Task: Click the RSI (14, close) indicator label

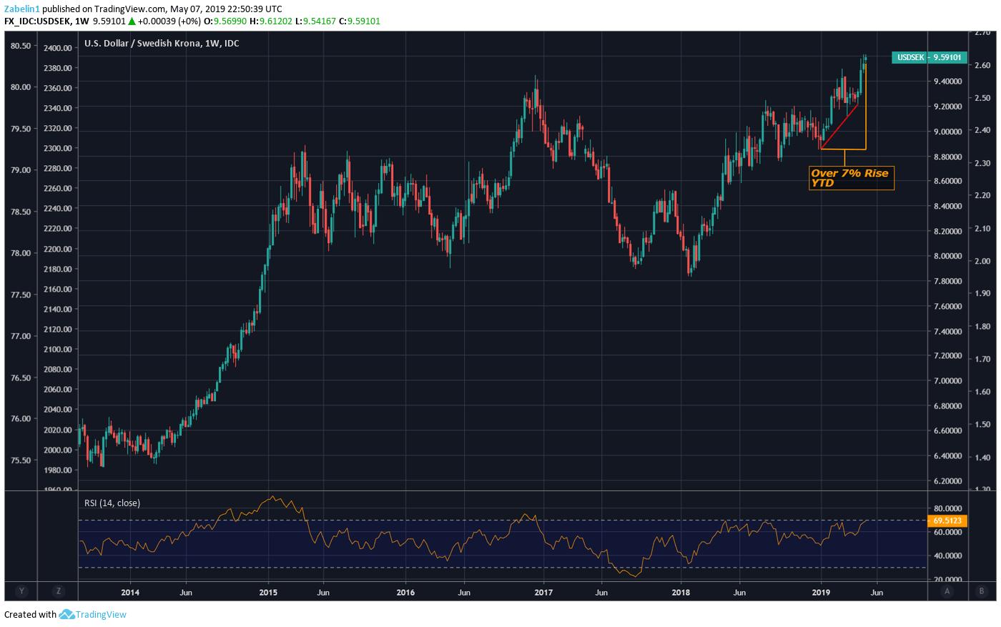Action: tap(112, 503)
